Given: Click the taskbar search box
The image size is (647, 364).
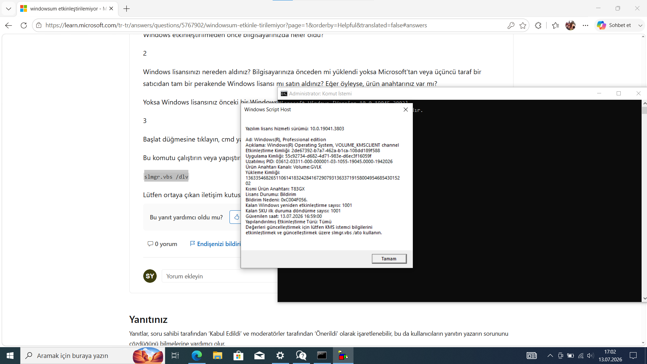Looking at the screenshot, I should pos(93,356).
